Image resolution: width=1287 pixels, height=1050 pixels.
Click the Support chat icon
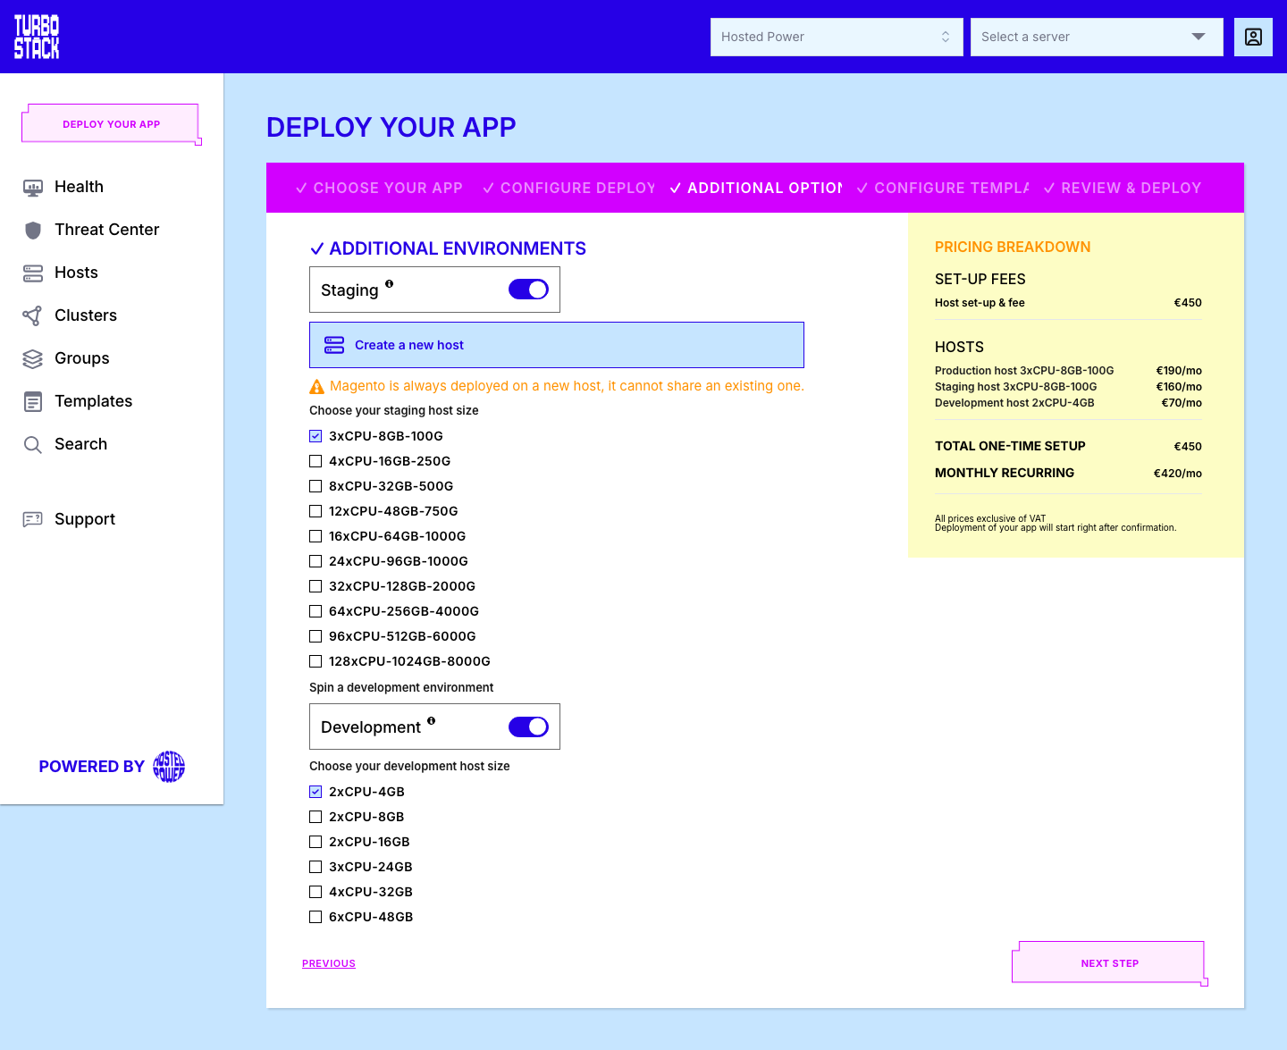tap(33, 519)
